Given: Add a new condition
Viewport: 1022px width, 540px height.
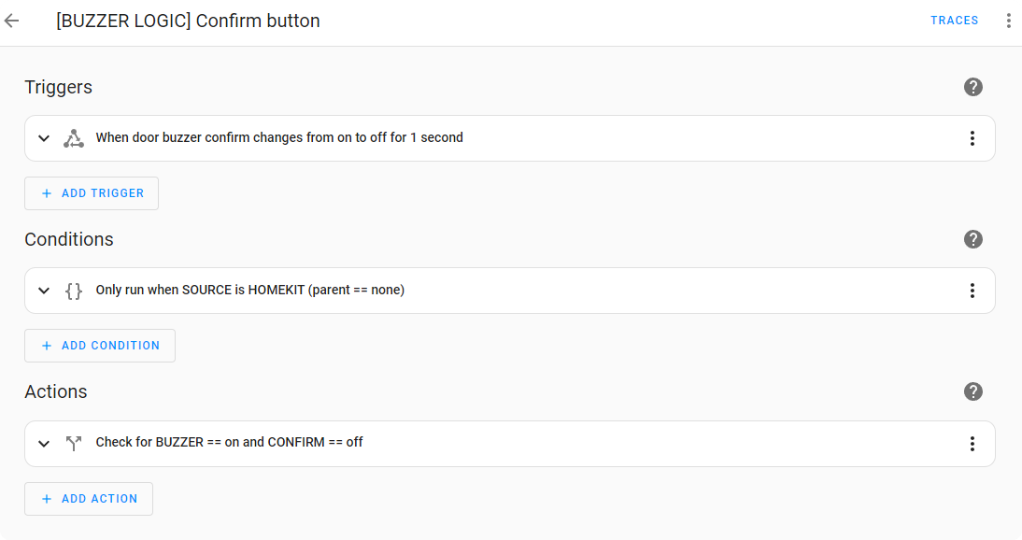Looking at the screenshot, I should click(x=99, y=345).
